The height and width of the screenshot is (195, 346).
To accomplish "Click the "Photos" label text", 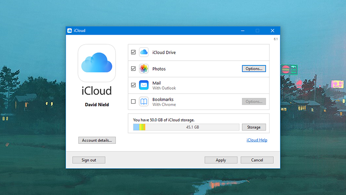I will 159,69.
